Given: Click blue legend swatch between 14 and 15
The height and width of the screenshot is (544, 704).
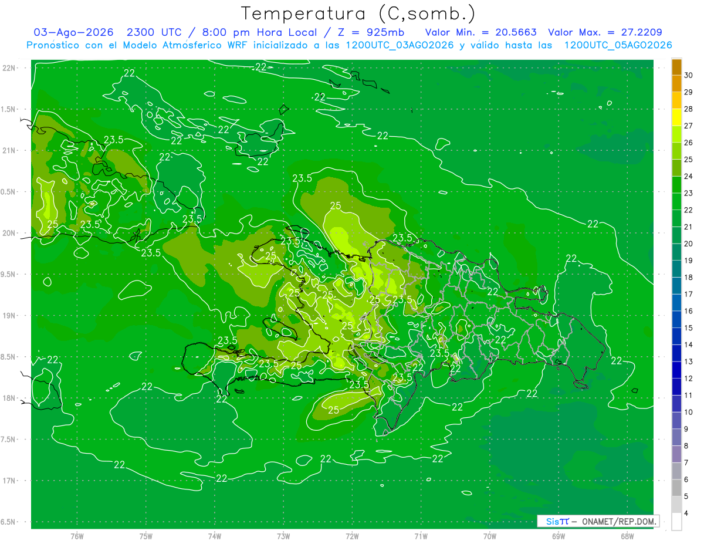Looking at the screenshot, I should (x=676, y=337).
